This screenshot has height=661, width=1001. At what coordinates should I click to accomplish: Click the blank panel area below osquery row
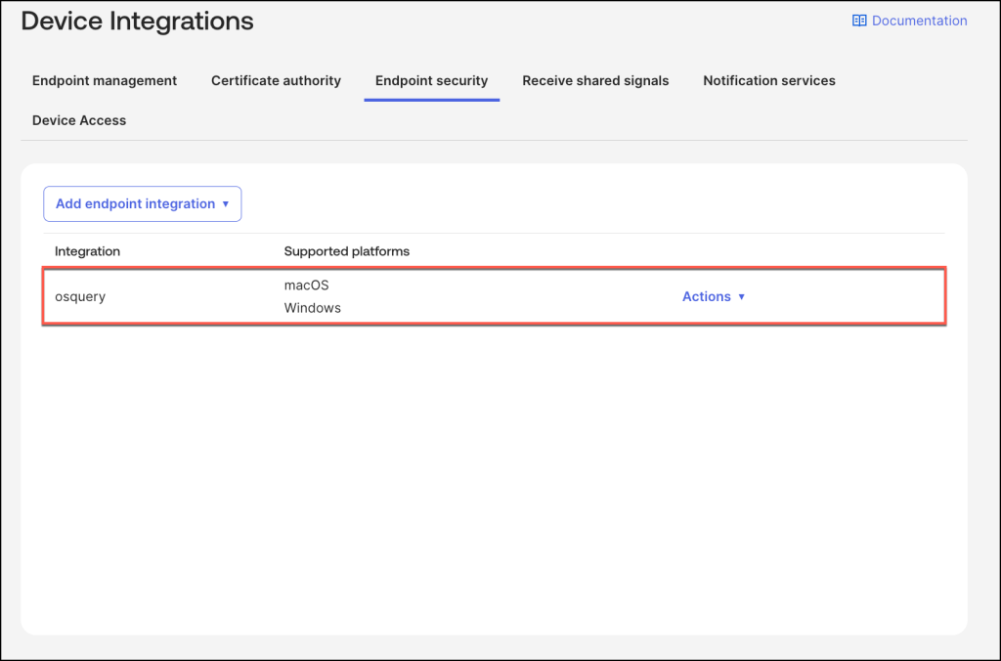[x=494, y=469]
